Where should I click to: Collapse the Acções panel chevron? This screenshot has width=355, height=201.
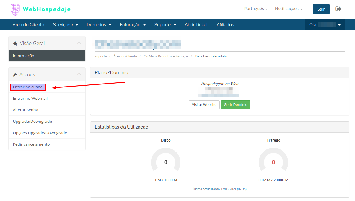pos(79,74)
